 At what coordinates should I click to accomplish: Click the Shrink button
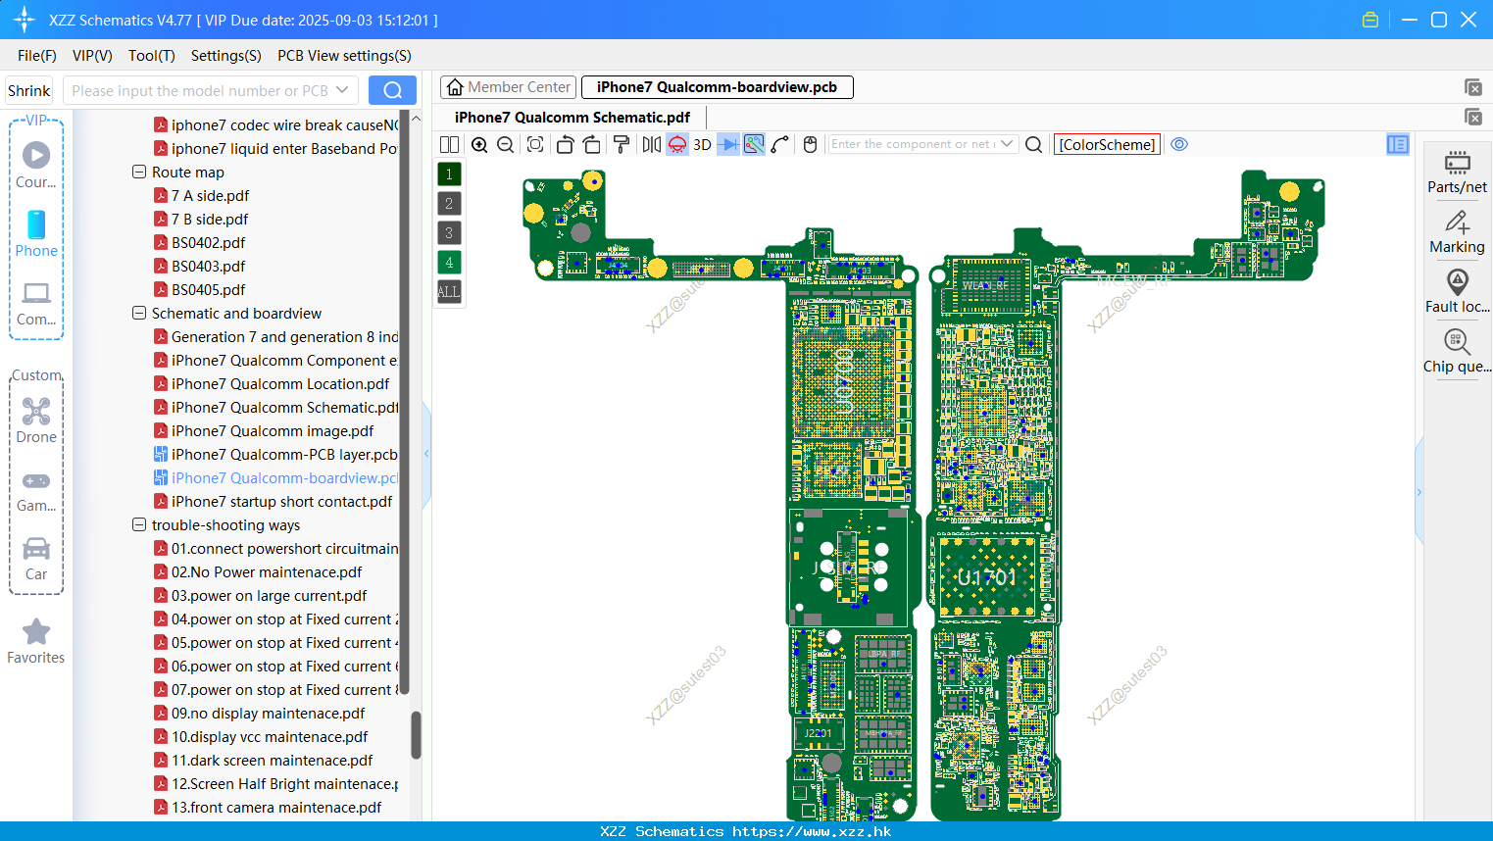28,90
